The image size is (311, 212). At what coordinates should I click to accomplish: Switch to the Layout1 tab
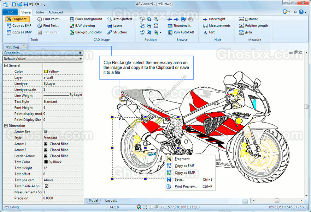tap(111, 200)
